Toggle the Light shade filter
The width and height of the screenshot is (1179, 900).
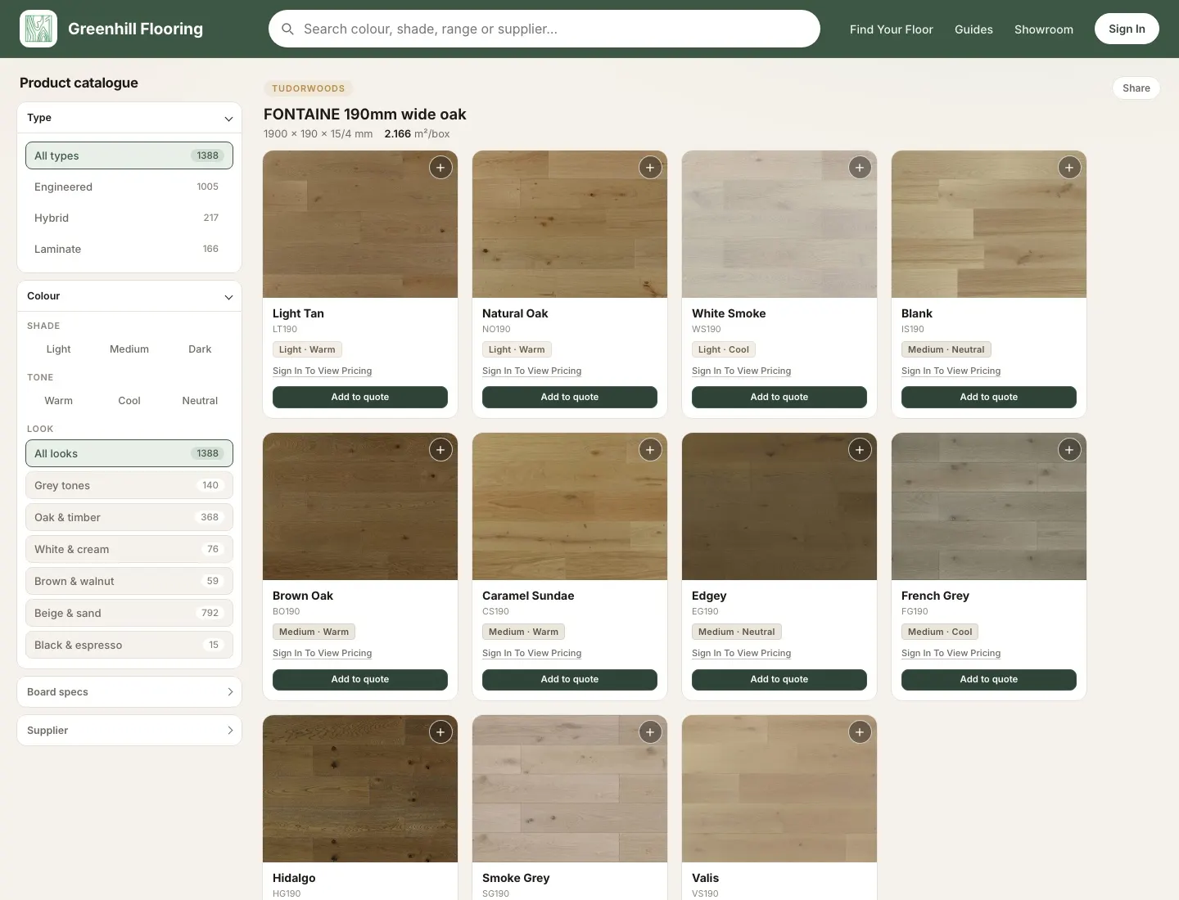tap(59, 349)
